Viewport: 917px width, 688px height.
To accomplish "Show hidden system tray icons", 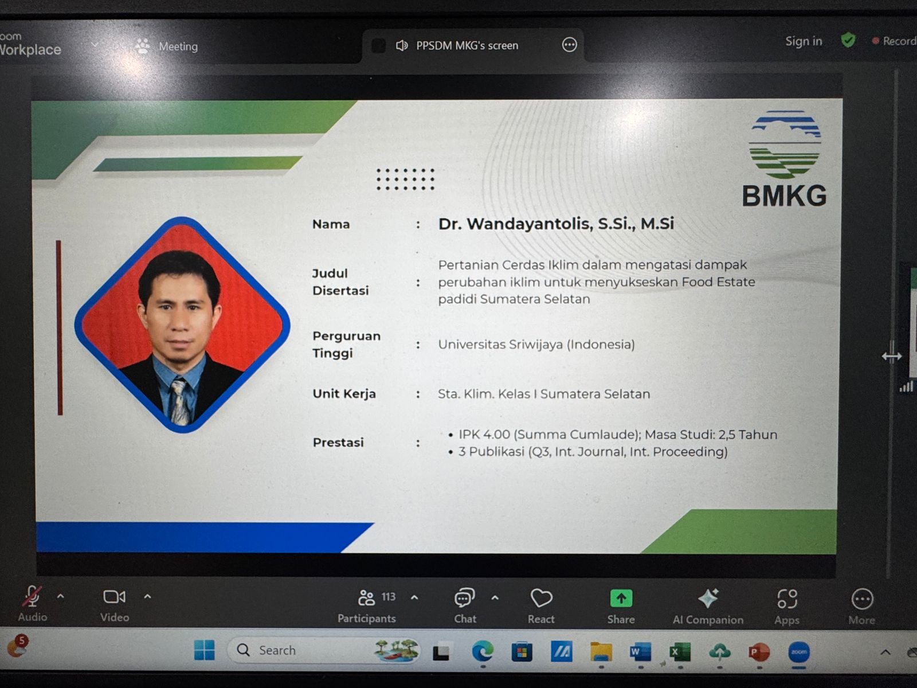I will tap(885, 652).
